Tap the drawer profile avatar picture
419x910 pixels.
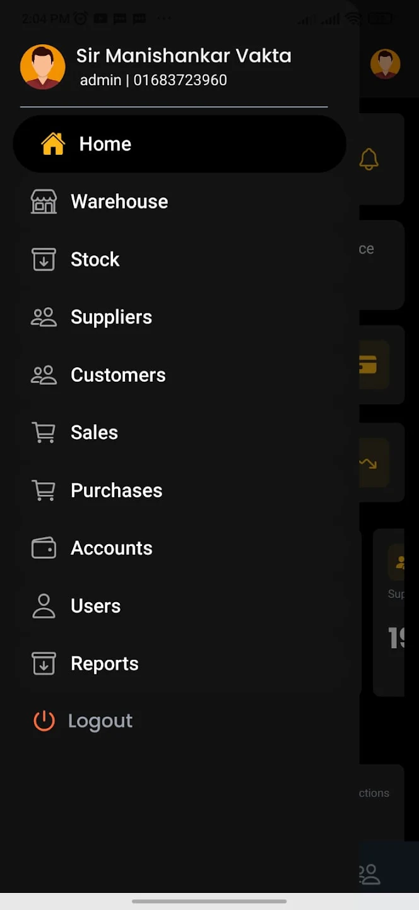[43, 67]
